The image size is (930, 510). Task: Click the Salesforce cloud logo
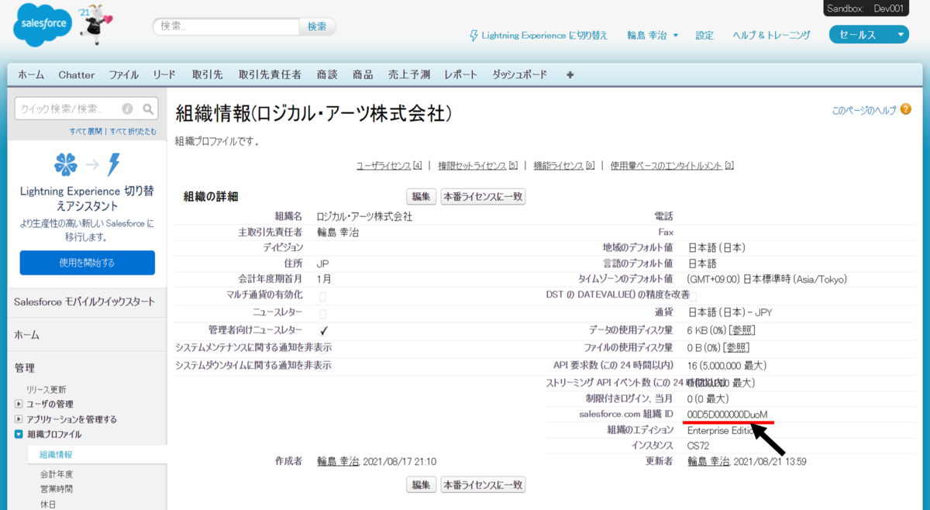pyautogui.click(x=43, y=26)
